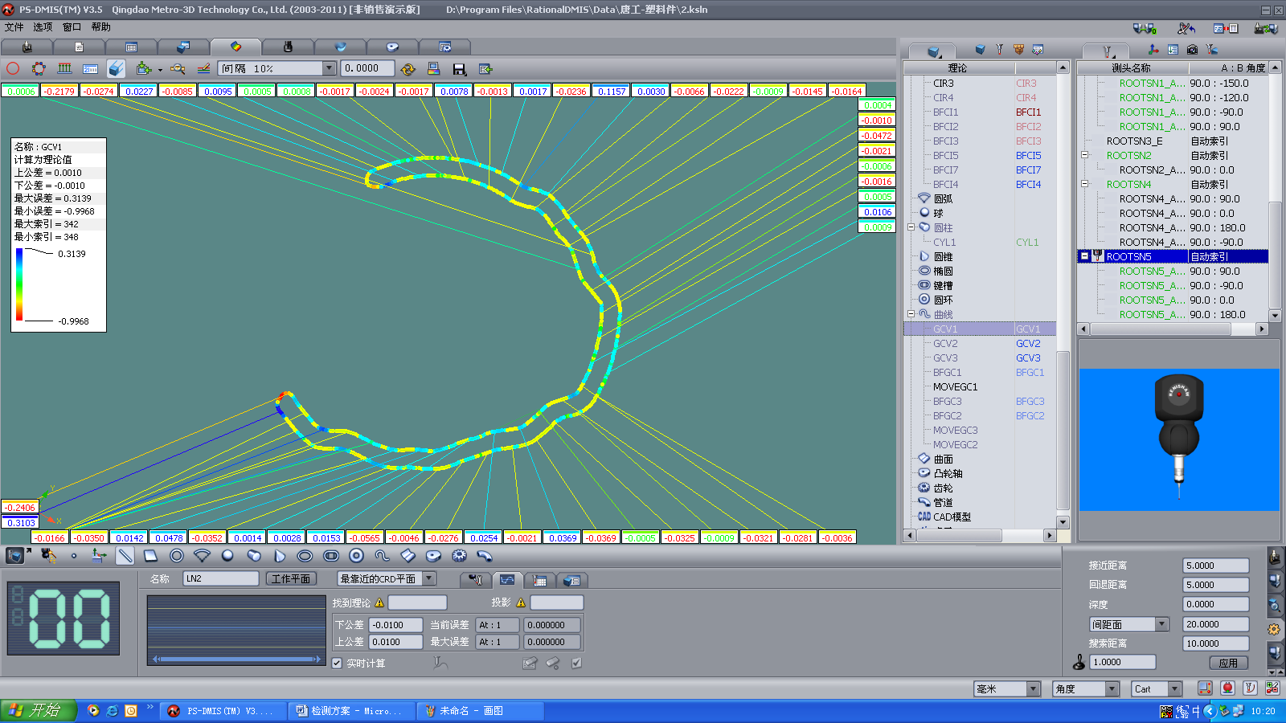Click the 应用 apply button
Image resolution: width=1286 pixels, height=723 pixels.
(1228, 663)
